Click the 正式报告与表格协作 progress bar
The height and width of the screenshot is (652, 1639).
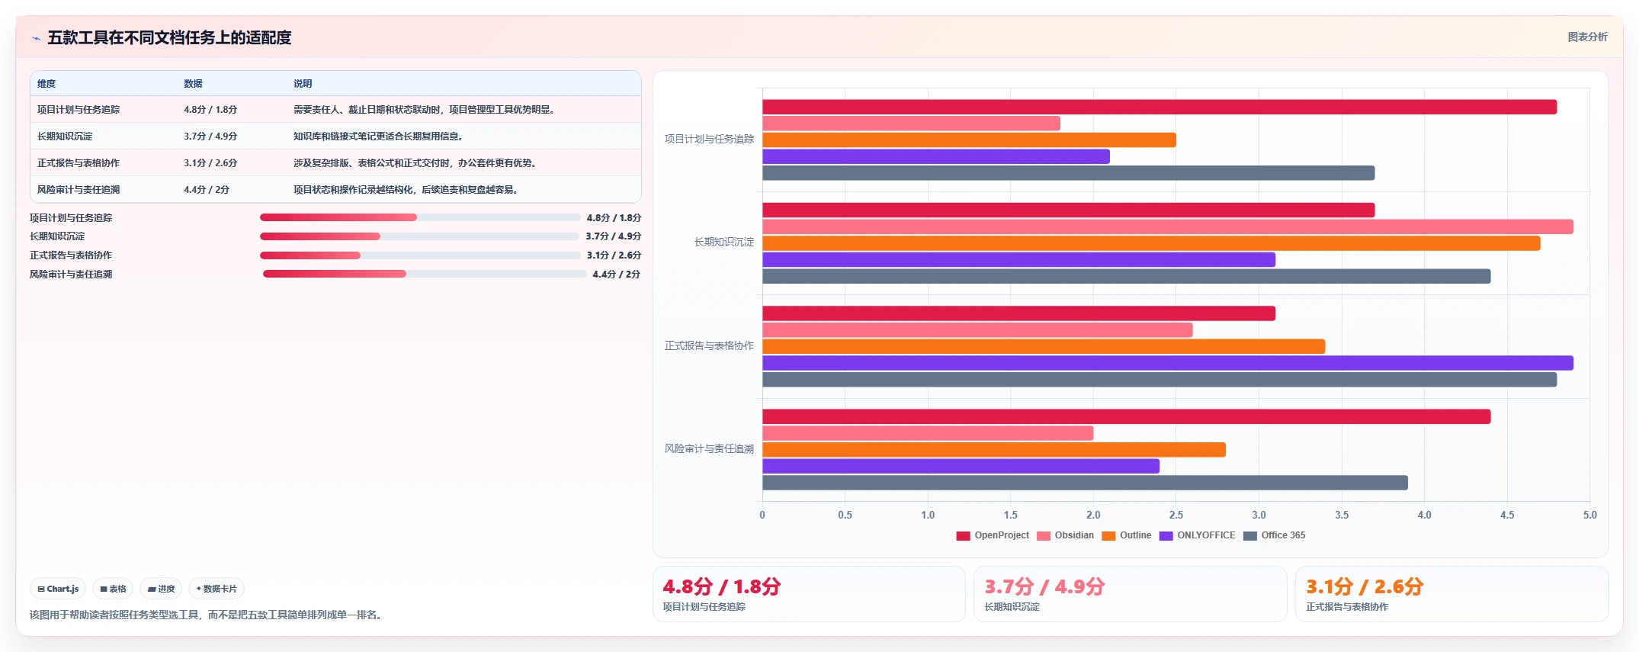click(420, 255)
